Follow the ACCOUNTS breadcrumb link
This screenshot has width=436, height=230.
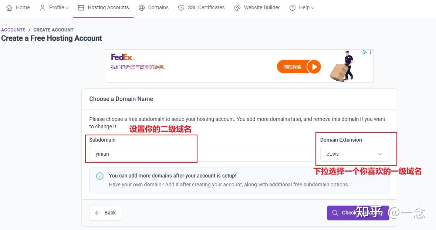click(x=13, y=30)
